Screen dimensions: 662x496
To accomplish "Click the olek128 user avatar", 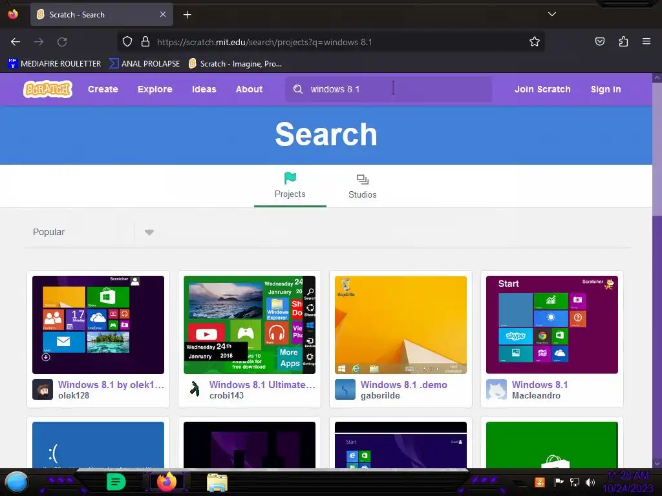I will (43, 389).
